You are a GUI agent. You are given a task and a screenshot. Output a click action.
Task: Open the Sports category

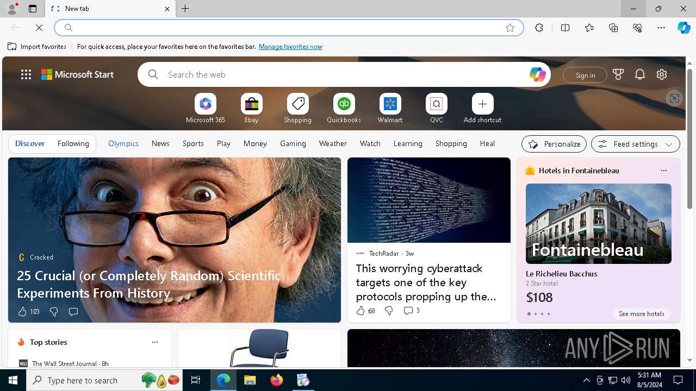tap(193, 143)
